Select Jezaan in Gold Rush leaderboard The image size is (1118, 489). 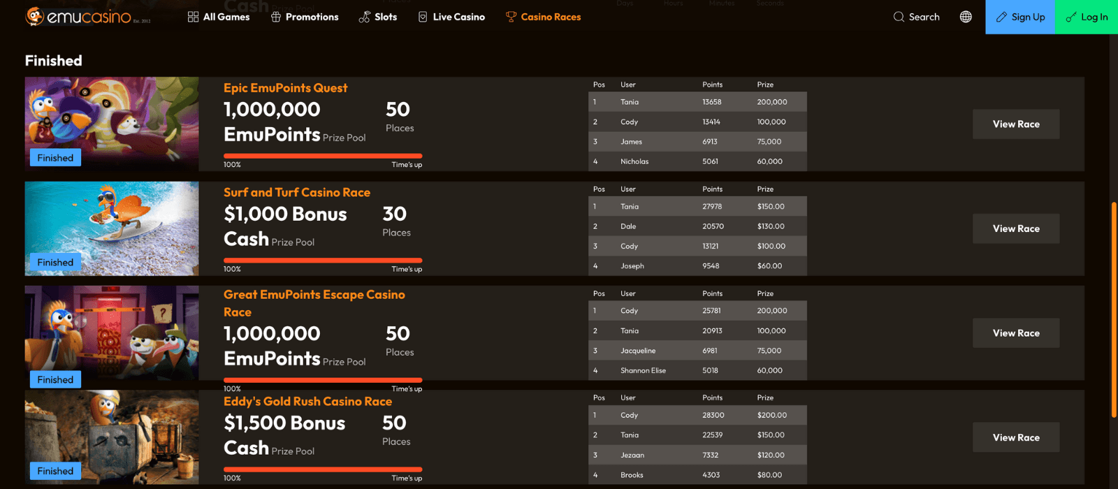[632, 455]
